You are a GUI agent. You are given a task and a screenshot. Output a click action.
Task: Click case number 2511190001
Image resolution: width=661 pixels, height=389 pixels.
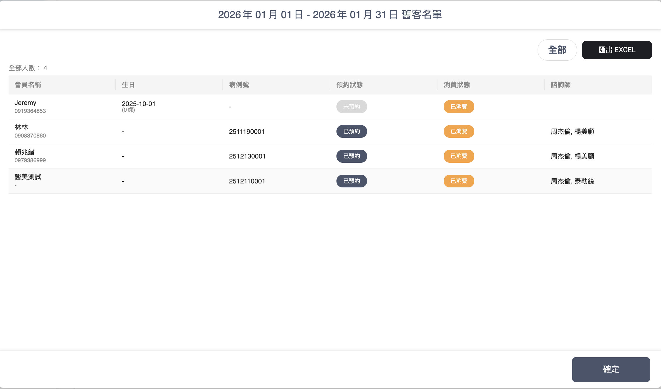click(247, 132)
